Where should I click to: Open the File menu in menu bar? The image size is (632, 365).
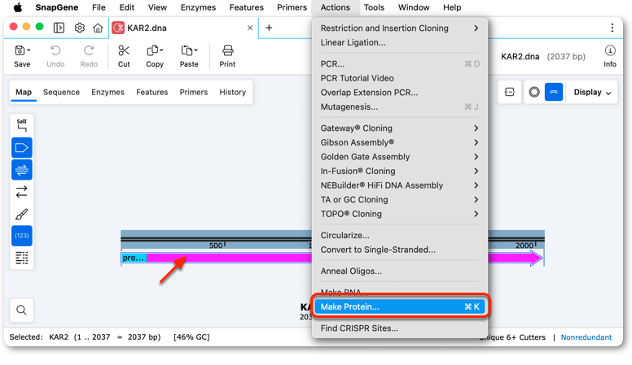pyautogui.click(x=99, y=7)
